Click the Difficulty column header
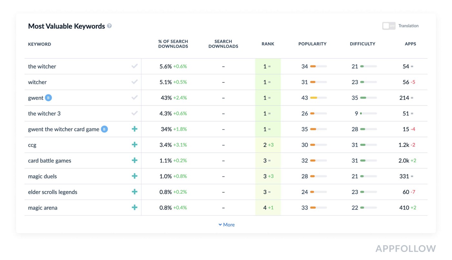 pyautogui.click(x=362, y=44)
